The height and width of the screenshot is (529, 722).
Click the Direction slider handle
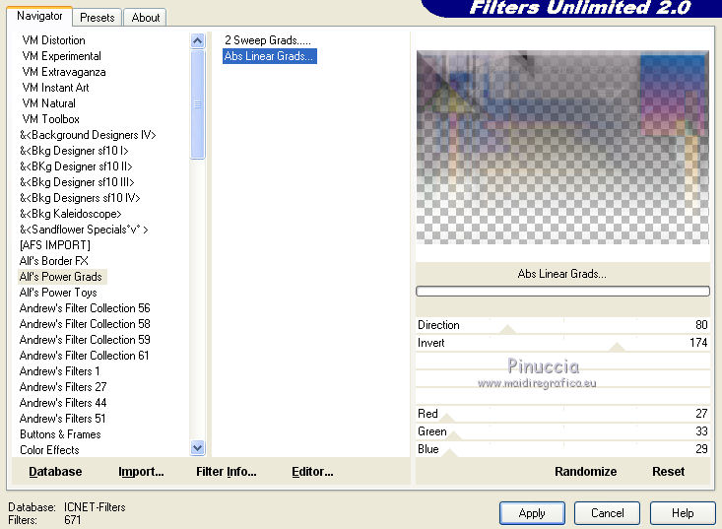click(x=508, y=329)
